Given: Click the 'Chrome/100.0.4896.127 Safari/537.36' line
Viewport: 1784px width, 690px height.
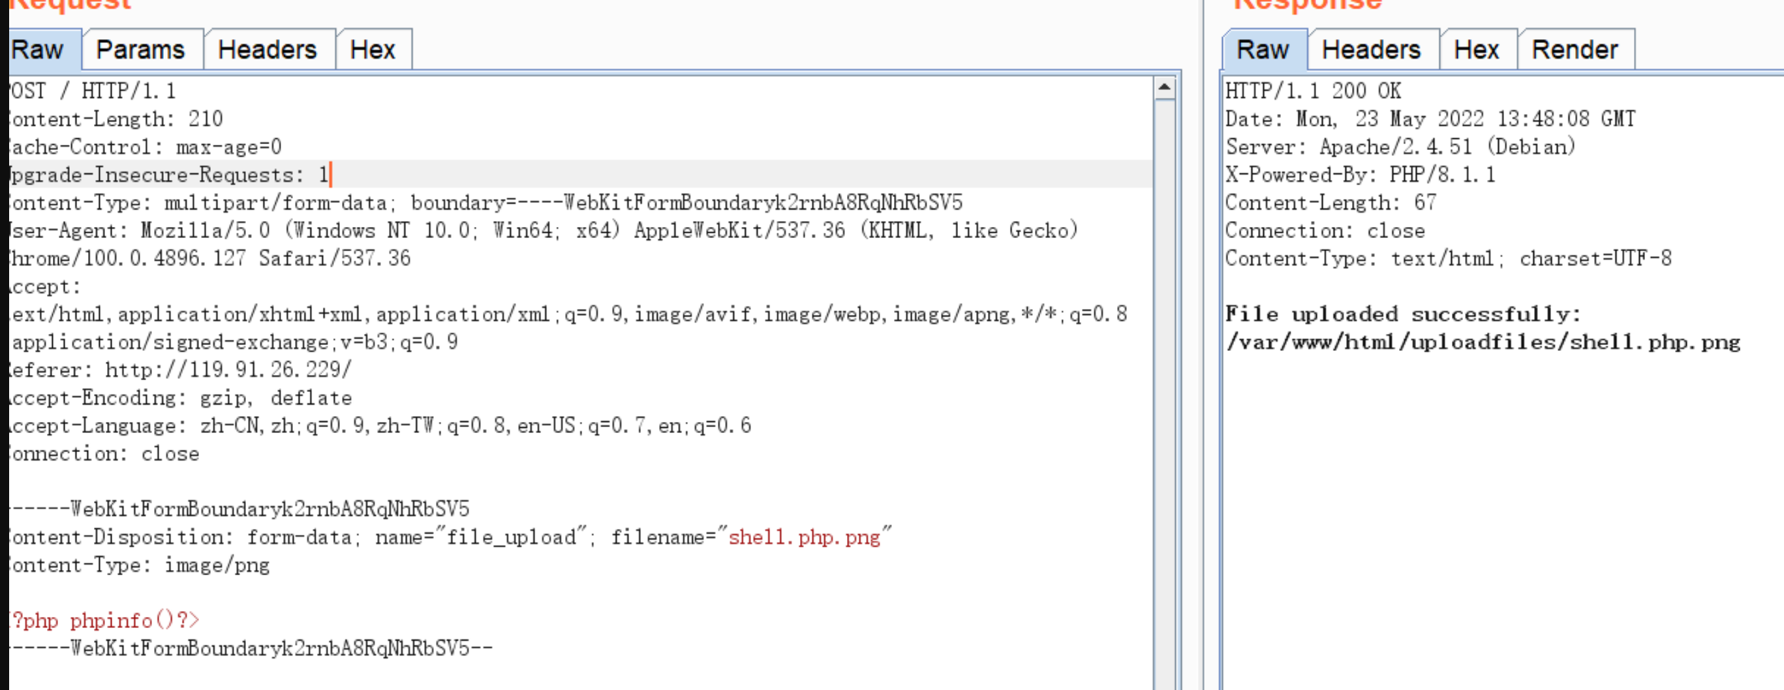Looking at the screenshot, I should [x=210, y=258].
